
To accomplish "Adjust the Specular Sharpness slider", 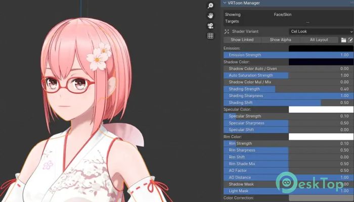I will point(289,123).
